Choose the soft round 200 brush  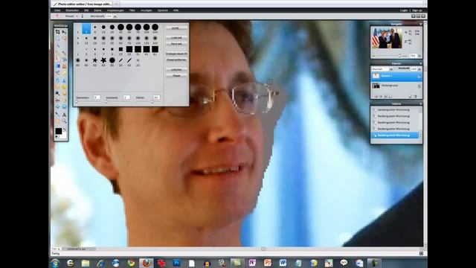coord(155,38)
